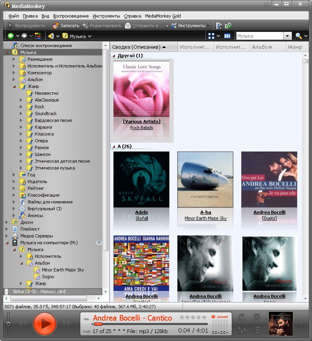The image size is (312, 341).
Task: Click the auto-tag from web icon
Action: (219, 26)
